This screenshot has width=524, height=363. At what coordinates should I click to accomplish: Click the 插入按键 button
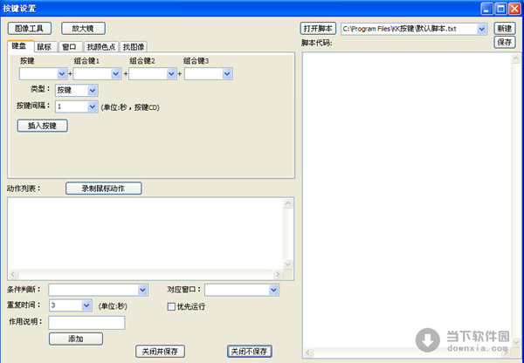point(42,125)
